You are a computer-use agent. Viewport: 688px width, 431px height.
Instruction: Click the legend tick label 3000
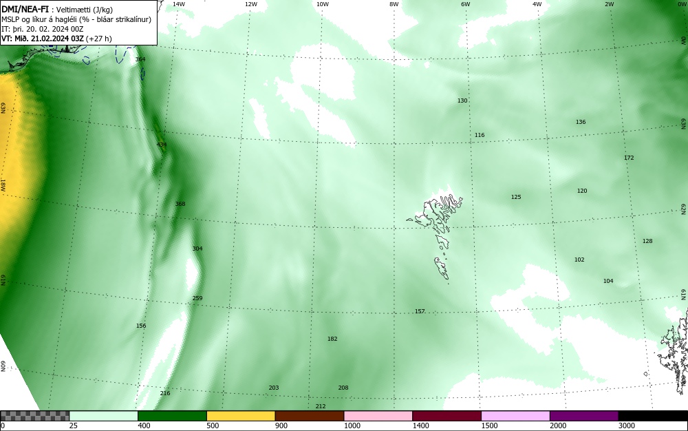point(627,425)
